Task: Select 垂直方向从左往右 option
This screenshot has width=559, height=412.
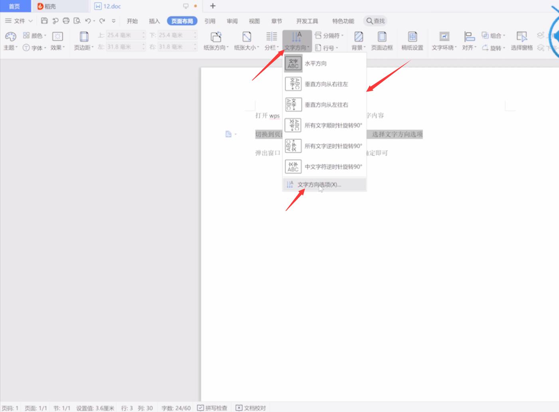Action: [325, 105]
